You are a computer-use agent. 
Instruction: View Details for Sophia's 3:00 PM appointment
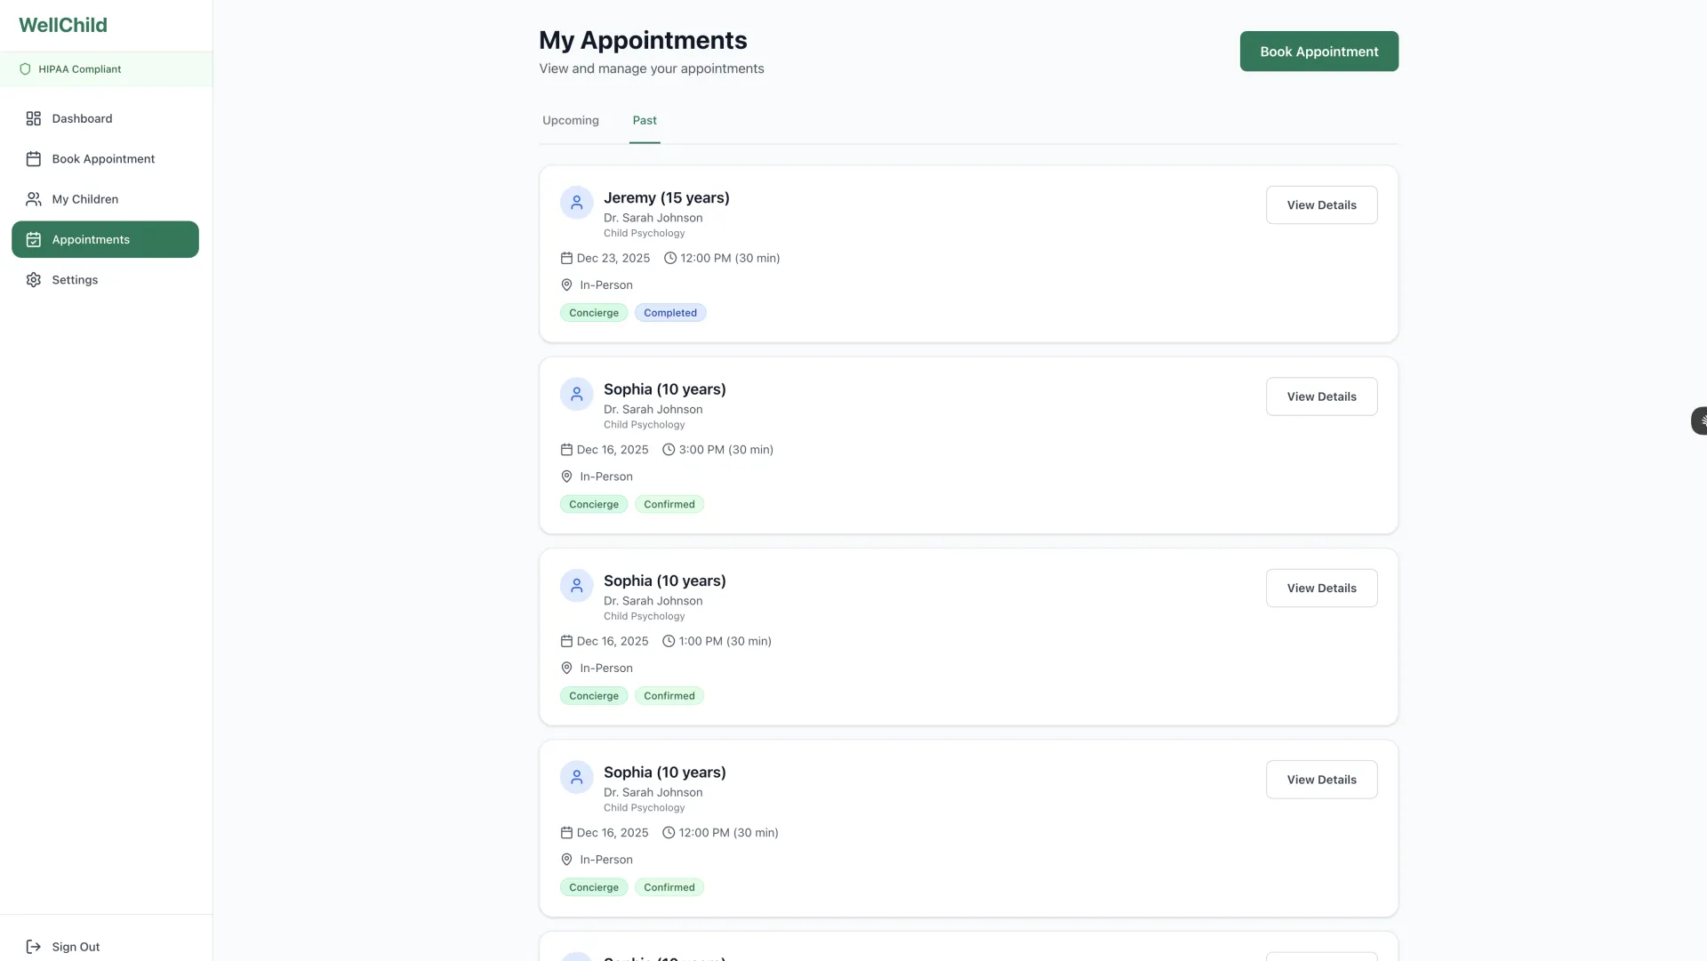(1321, 396)
